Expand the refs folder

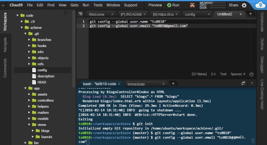point(29,64)
